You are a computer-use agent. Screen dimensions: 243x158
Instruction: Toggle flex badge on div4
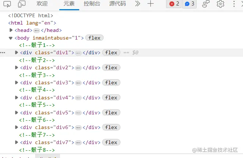tap(111, 98)
